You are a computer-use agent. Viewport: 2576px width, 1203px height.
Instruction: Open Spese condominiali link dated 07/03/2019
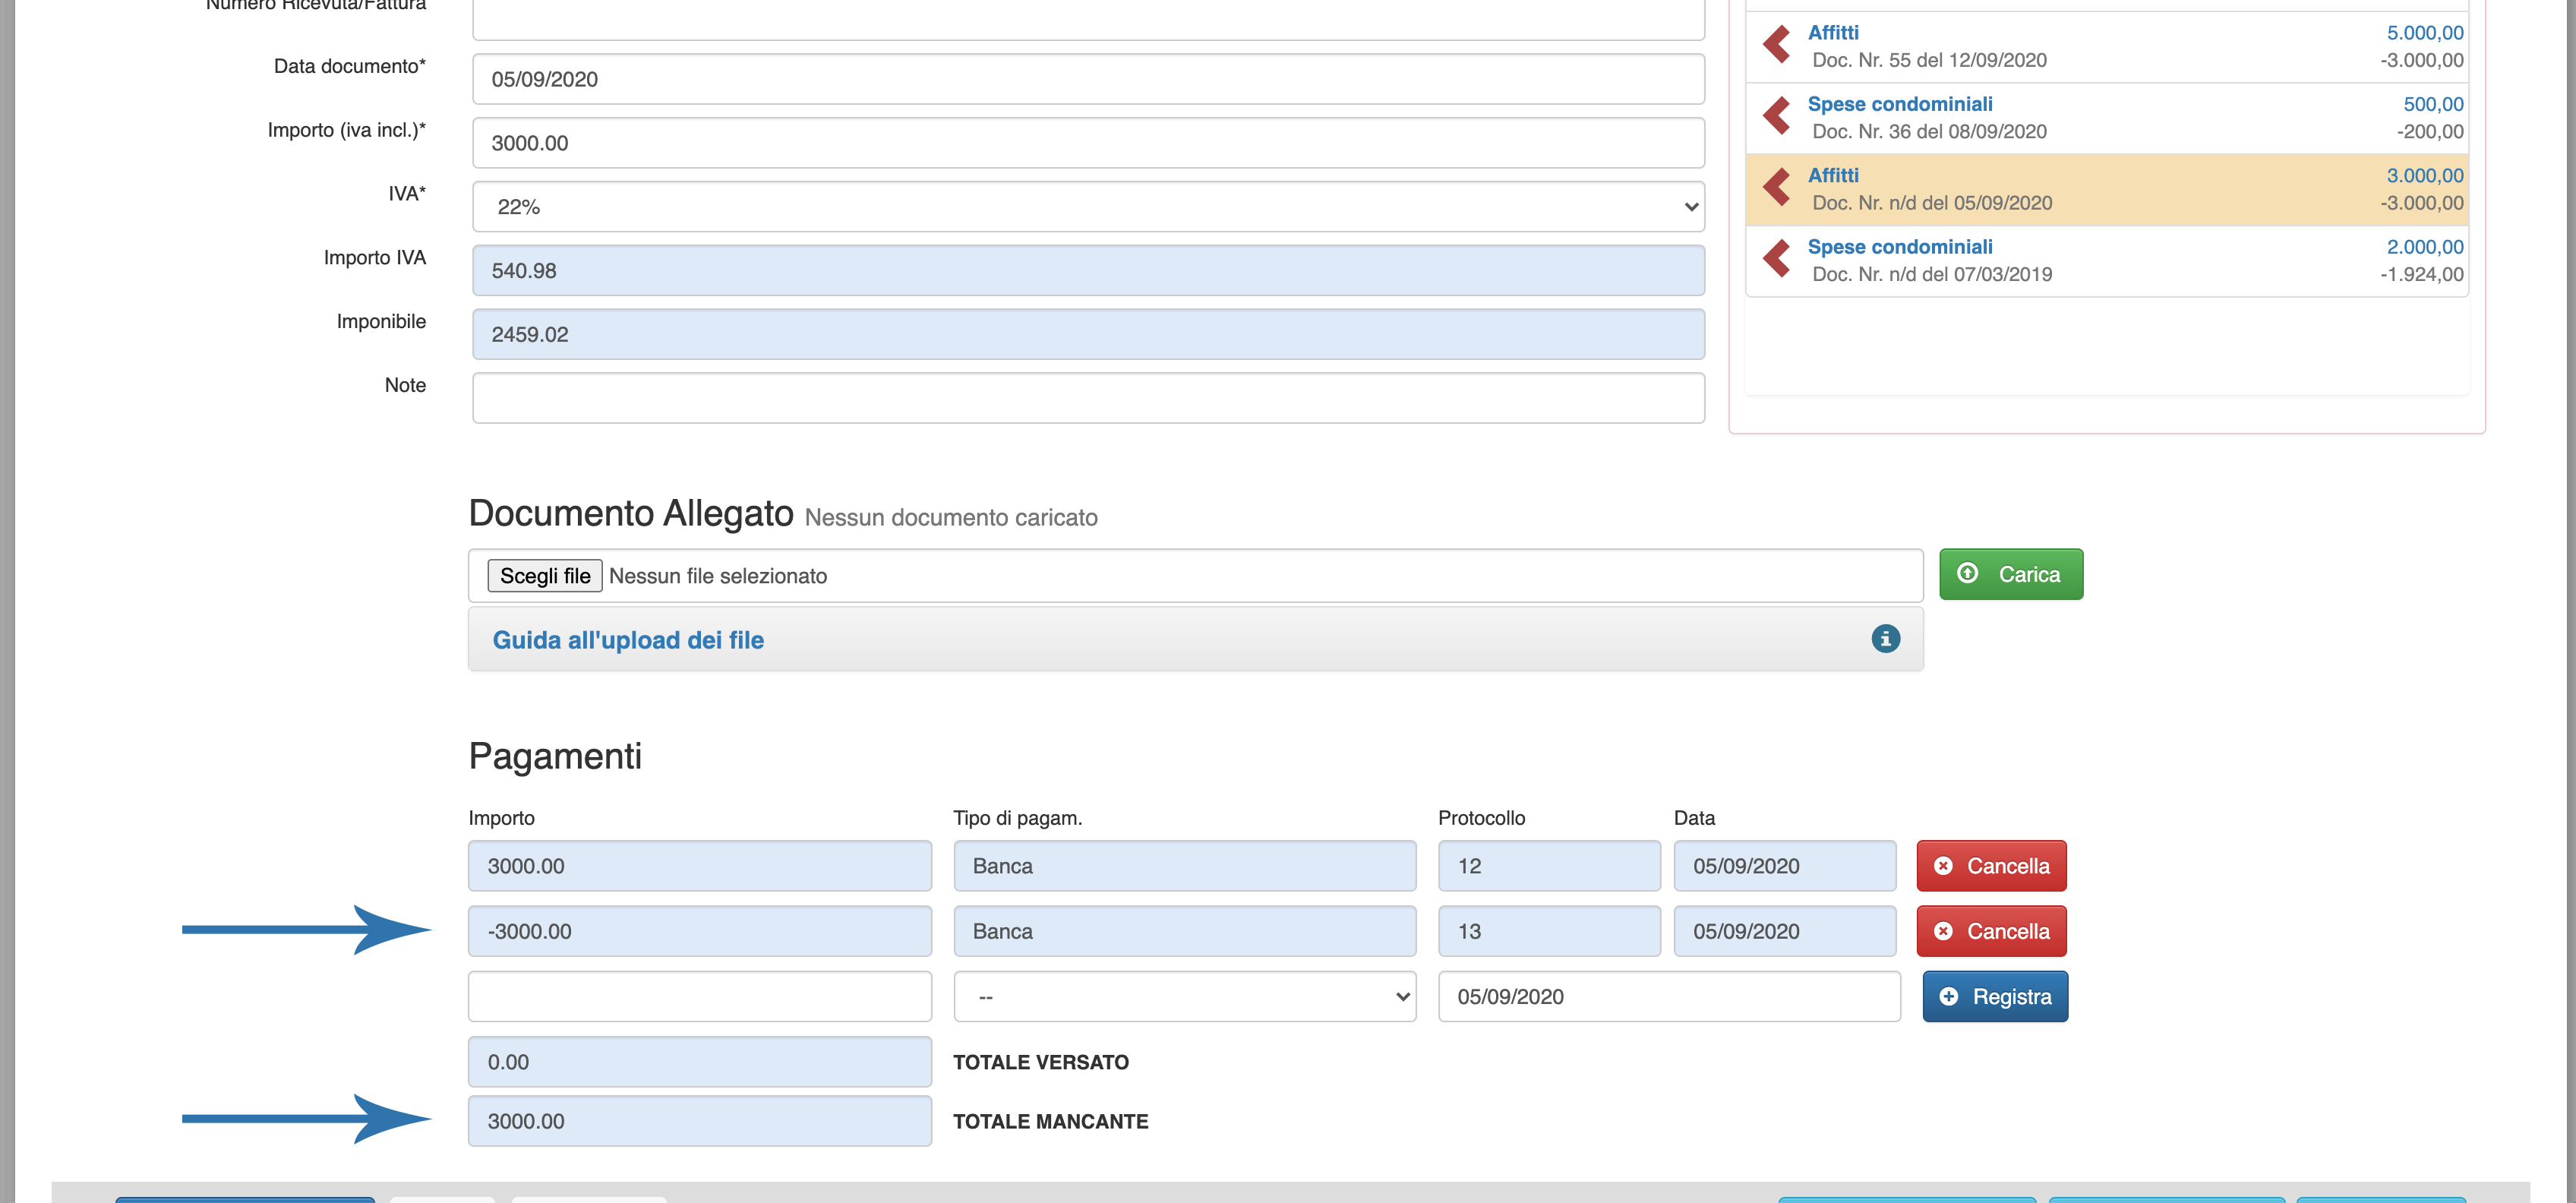(1899, 247)
